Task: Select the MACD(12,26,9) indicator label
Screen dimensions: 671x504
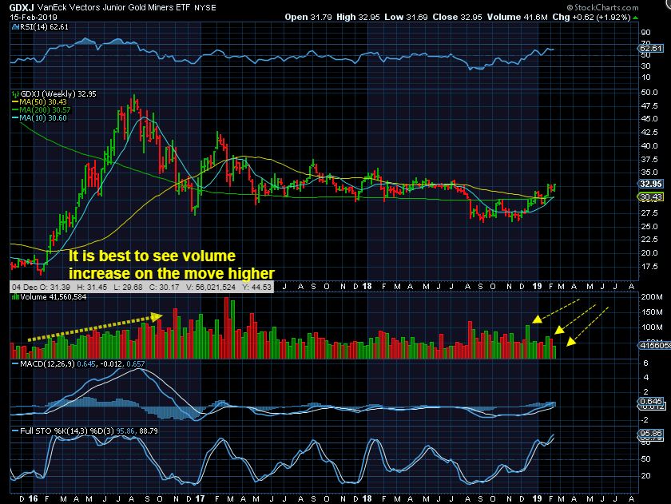Action: click(47, 364)
